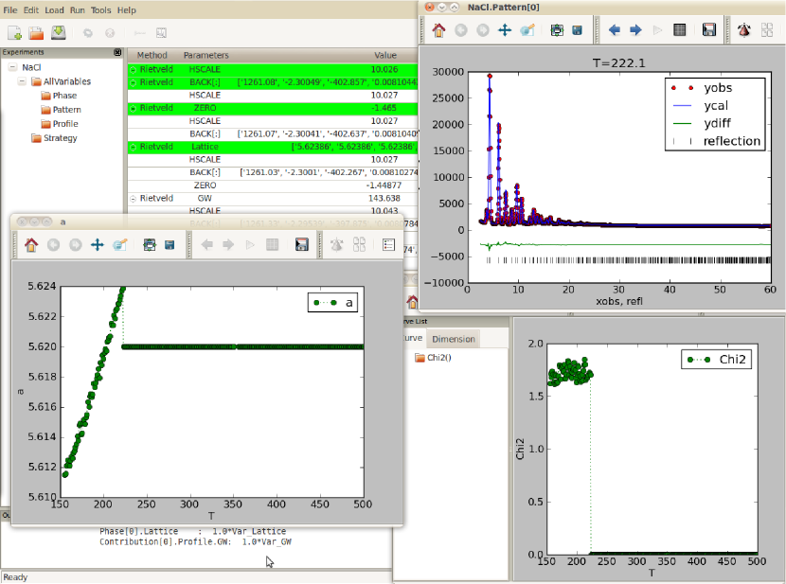Select the Chi2() curve list entry
Viewport: 786px width, 584px height.
[x=438, y=358]
